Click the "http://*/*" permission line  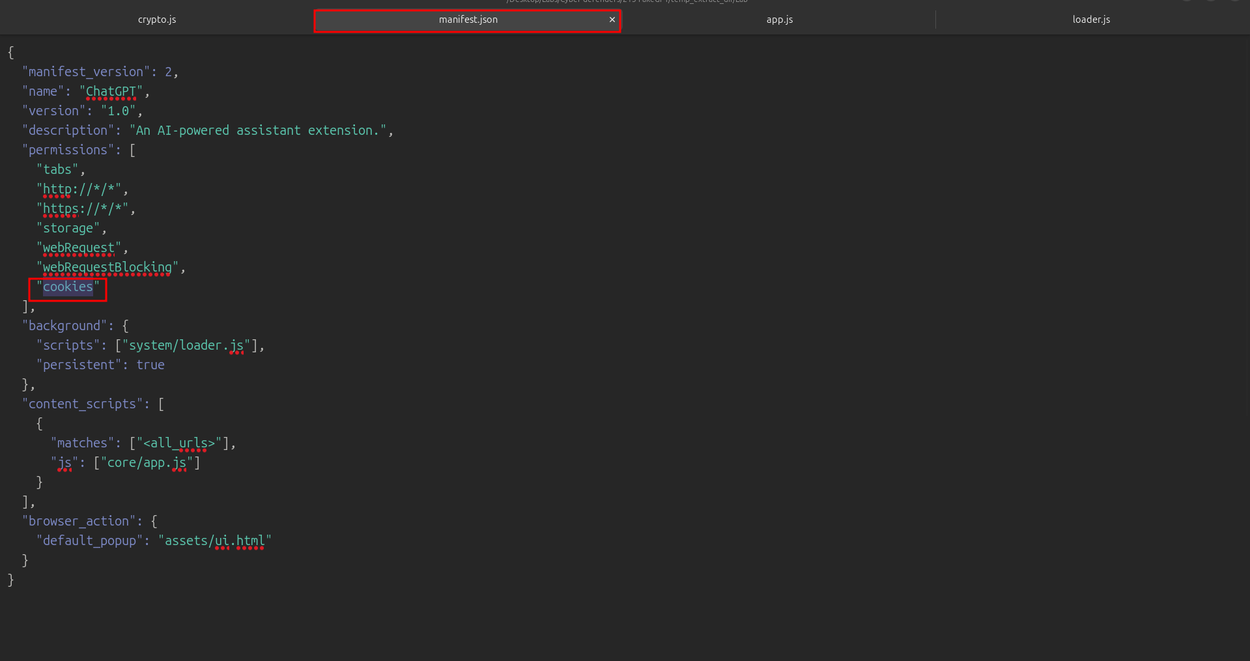81,190
